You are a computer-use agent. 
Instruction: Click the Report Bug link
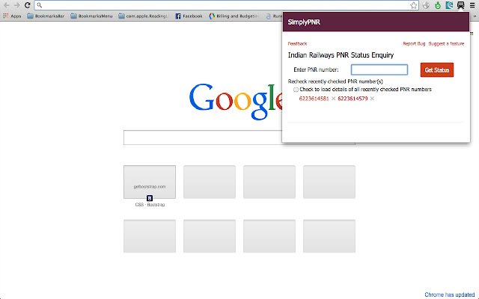click(x=414, y=43)
